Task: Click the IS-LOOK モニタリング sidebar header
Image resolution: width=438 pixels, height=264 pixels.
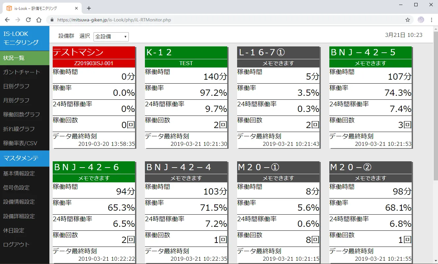Action: (25, 38)
